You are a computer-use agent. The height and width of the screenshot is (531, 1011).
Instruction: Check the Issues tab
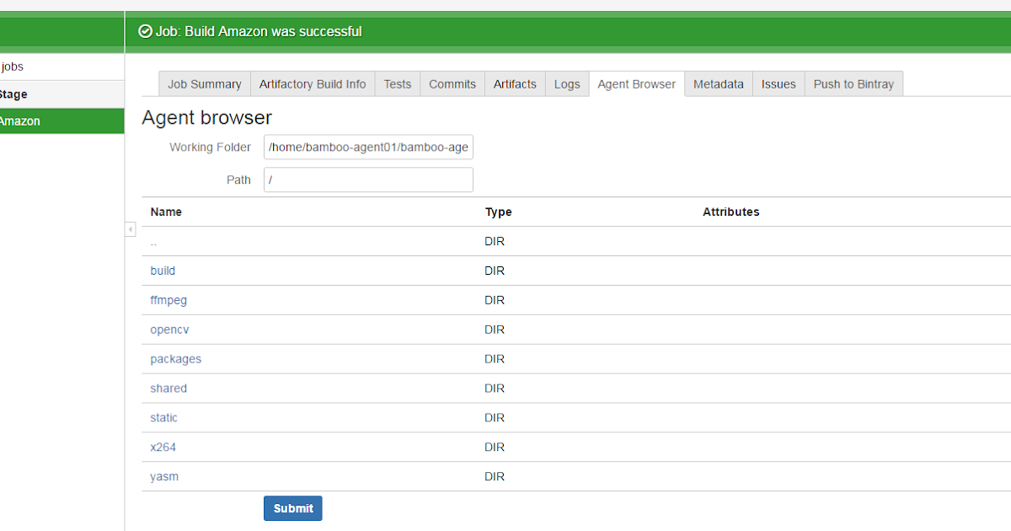[x=778, y=83]
